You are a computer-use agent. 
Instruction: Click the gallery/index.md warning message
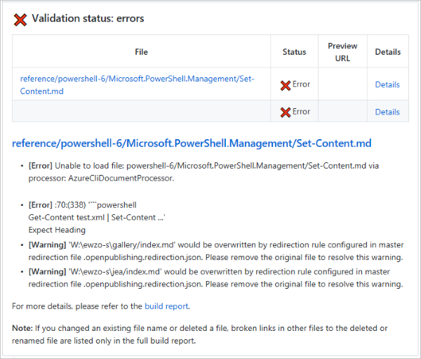pos(216,251)
